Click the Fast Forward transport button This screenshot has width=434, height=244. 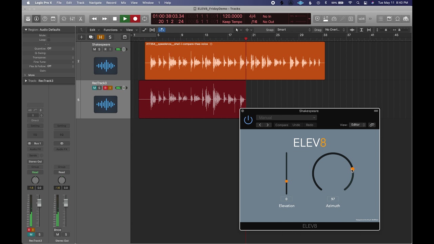(x=104, y=19)
